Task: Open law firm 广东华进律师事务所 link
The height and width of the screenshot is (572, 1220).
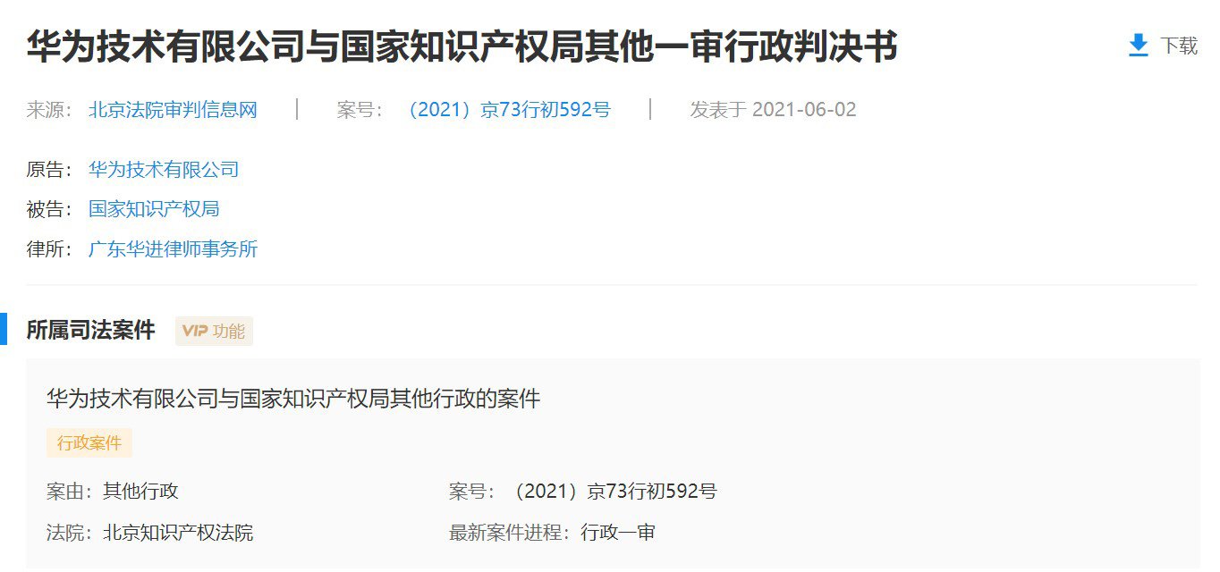Action: point(173,249)
